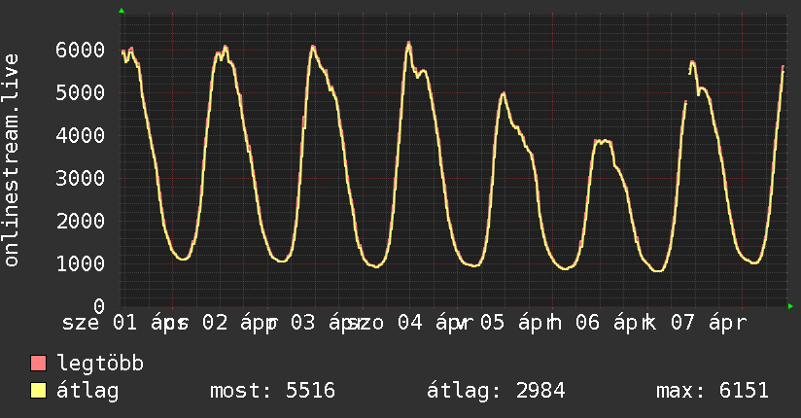Image resolution: width=801 pixels, height=418 pixels.
Task: Click the 'max: 6151' statistic
Action: [x=713, y=391]
